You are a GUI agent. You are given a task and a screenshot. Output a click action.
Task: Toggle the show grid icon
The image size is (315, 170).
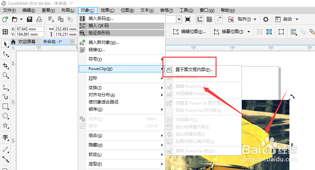tap(209, 19)
